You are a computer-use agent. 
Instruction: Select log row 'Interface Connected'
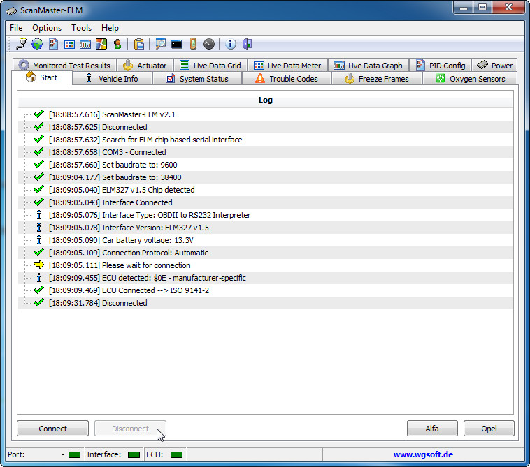[265, 202]
